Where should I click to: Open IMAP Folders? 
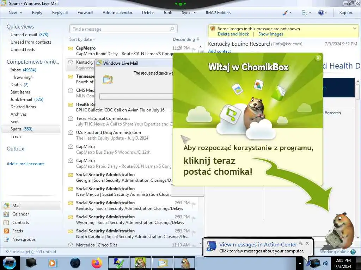point(218,13)
